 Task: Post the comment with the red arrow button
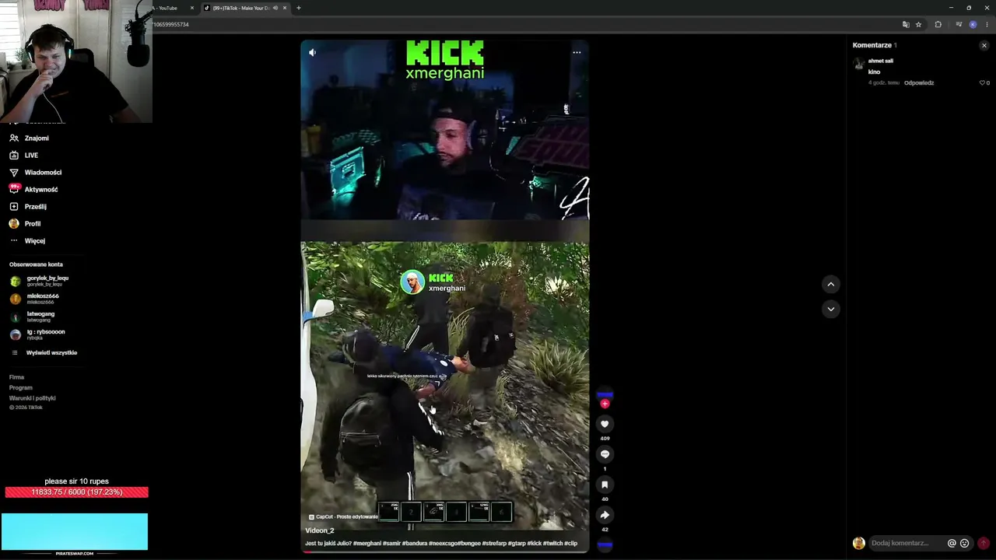pos(983,544)
